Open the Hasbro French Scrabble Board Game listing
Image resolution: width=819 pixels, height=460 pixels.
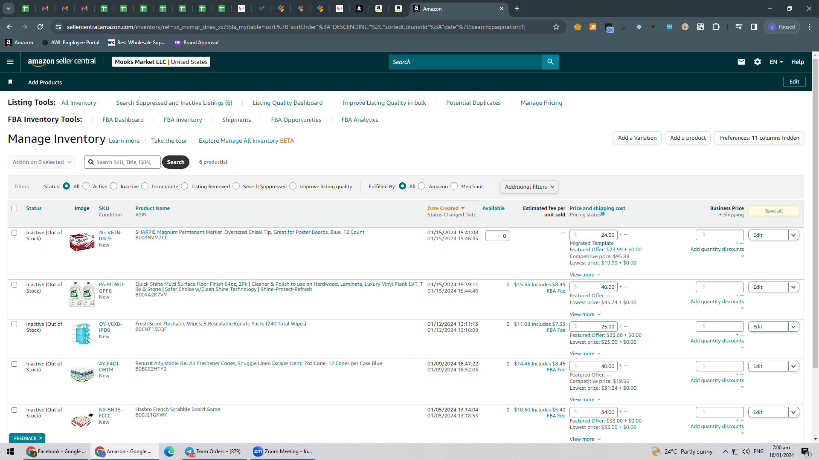click(177, 409)
